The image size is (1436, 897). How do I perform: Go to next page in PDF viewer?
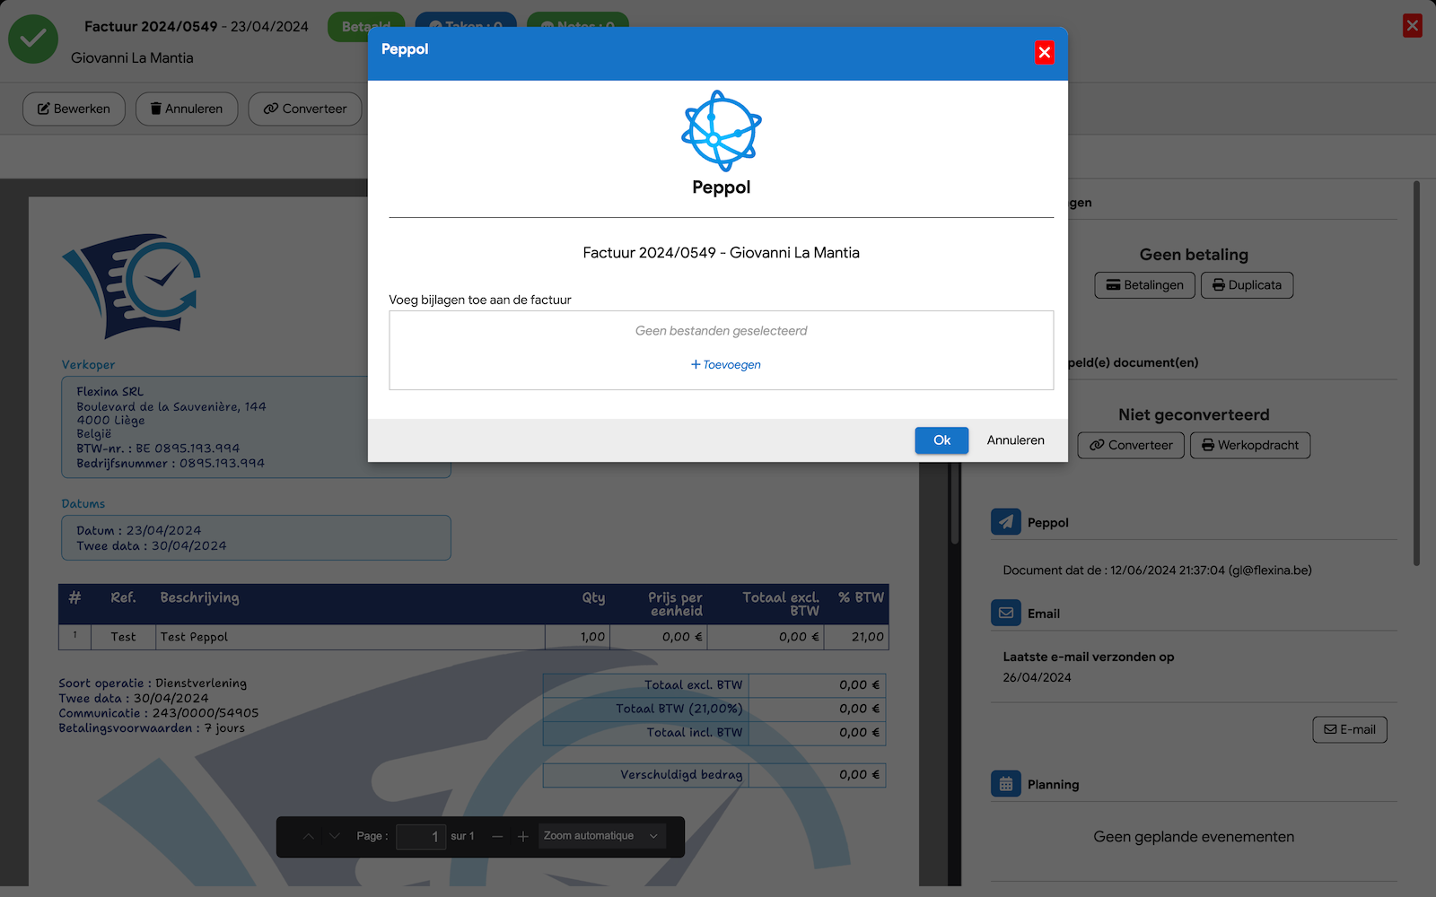click(x=335, y=836)
